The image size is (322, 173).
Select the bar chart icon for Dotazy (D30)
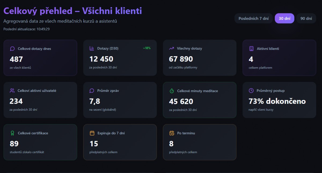pyautogui.click(x=92, y=48)
